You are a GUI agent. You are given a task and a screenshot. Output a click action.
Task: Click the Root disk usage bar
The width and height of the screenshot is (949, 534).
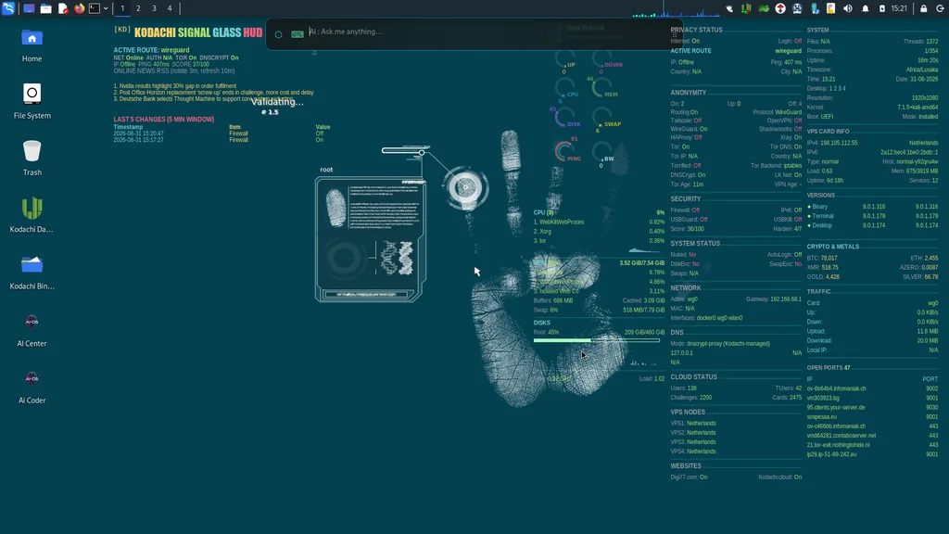tap(596, 340)
